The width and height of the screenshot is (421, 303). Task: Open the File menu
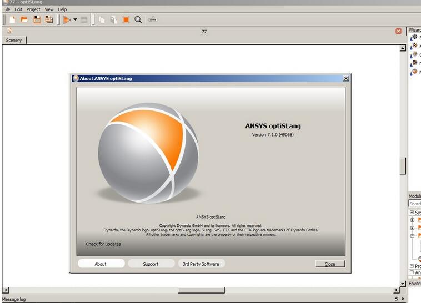point(7,9)
